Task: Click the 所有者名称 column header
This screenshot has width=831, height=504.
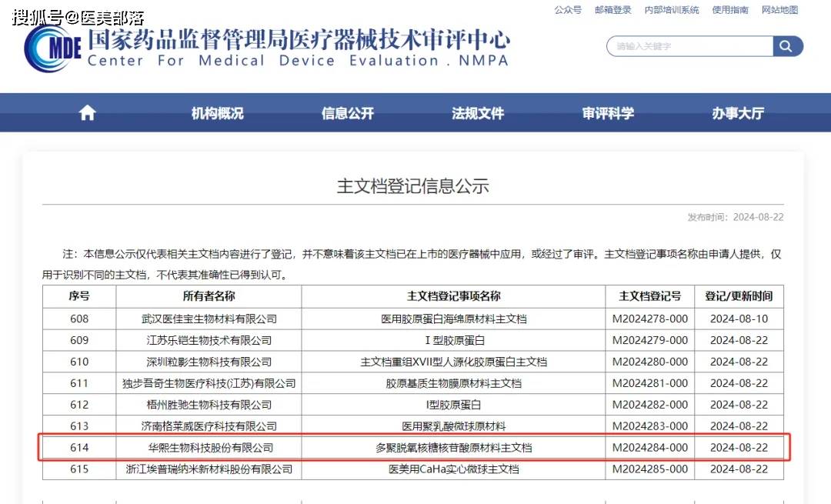Action: [209, 296]
